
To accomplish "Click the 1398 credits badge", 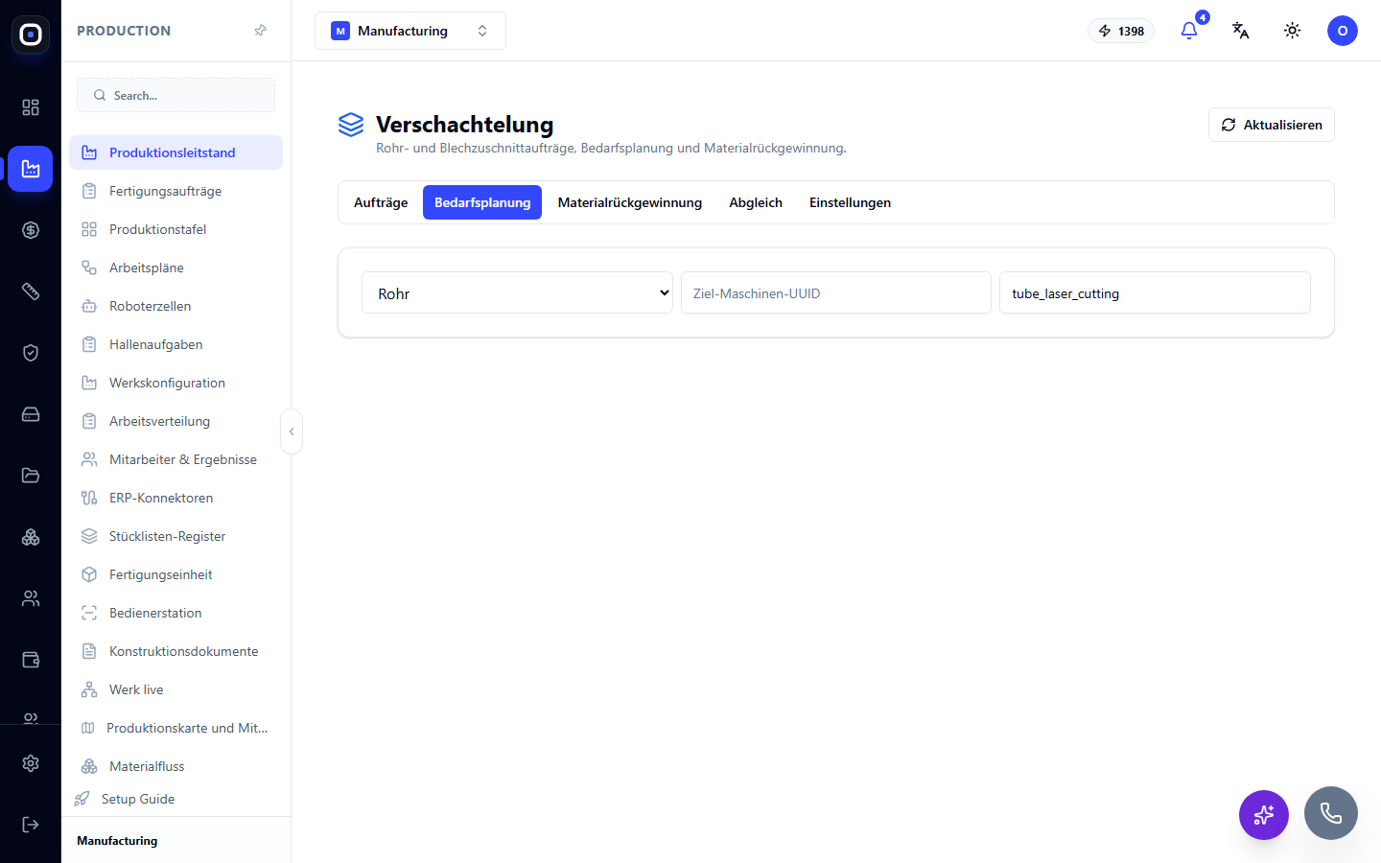I will (x=1121, y=31).
